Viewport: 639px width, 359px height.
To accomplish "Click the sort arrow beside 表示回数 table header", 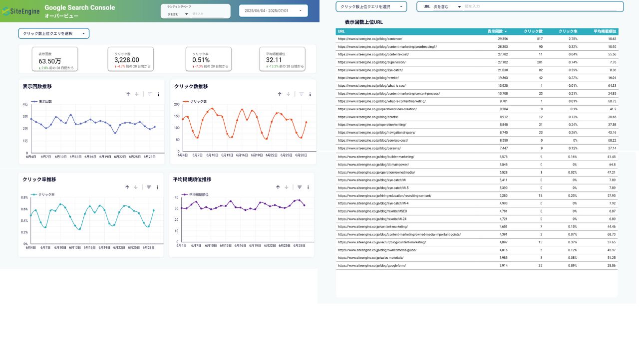I will [x=506, y=31].
